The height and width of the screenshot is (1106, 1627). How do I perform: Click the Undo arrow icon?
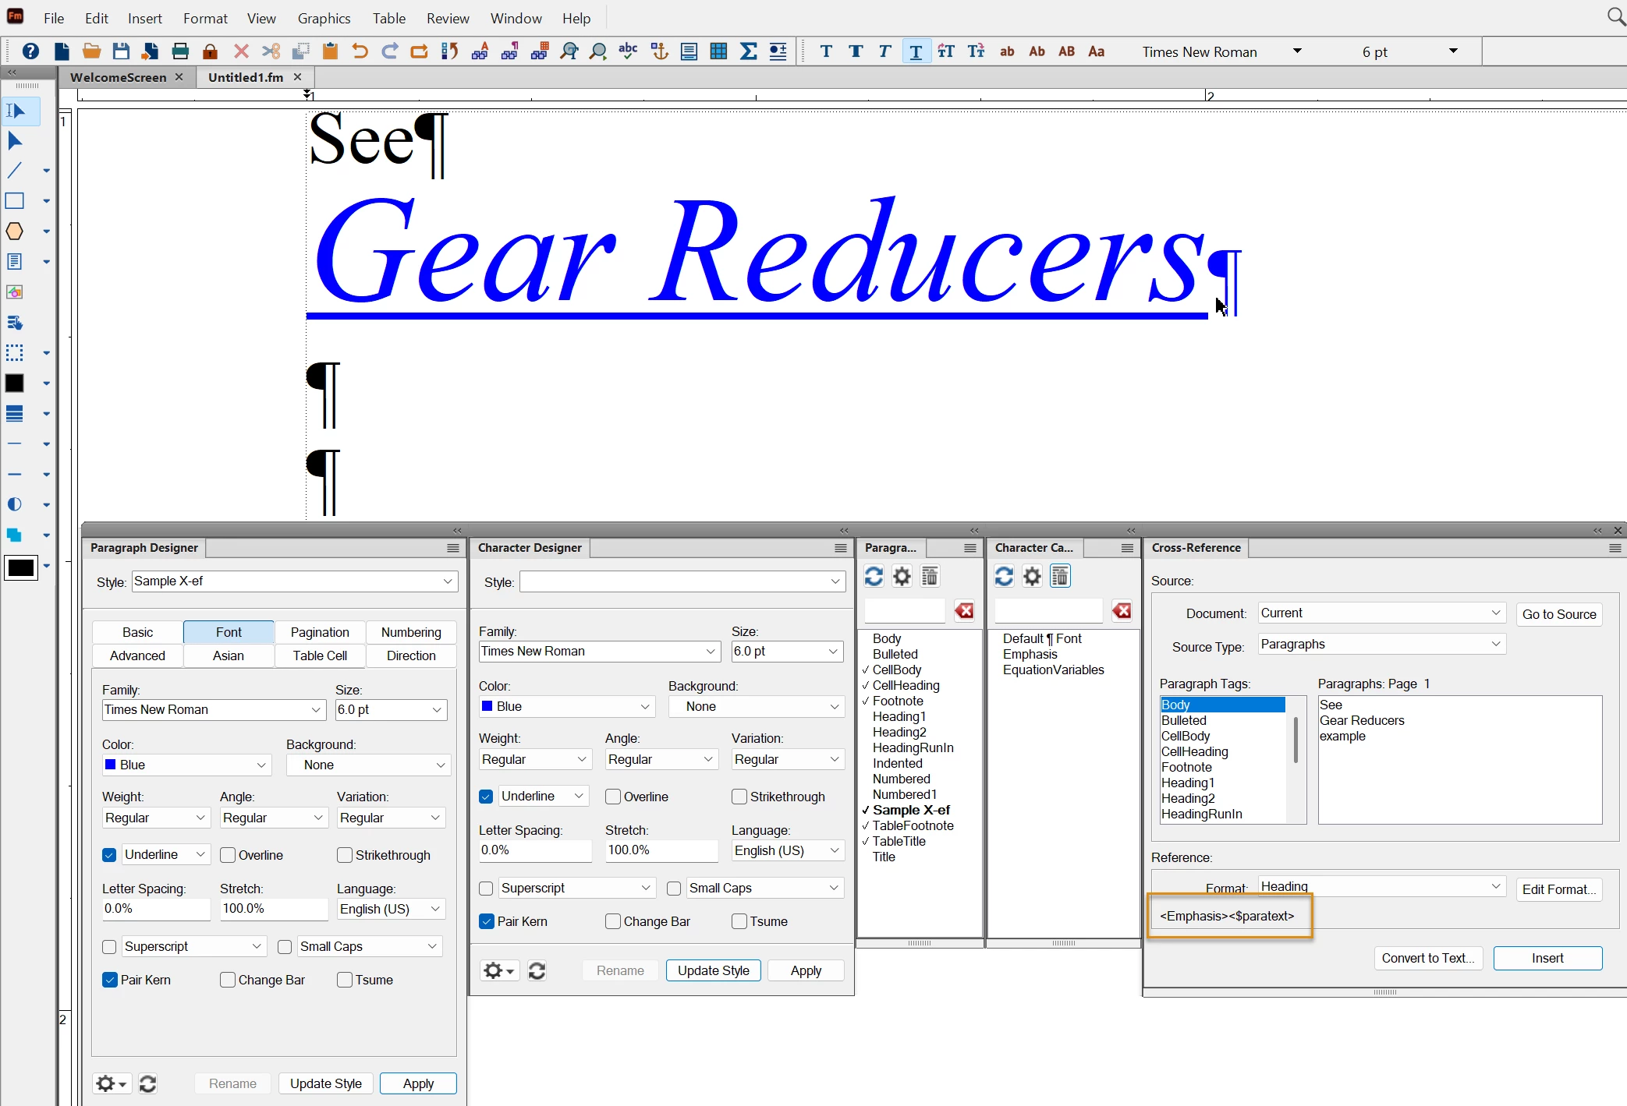click(x=360, y=51)
